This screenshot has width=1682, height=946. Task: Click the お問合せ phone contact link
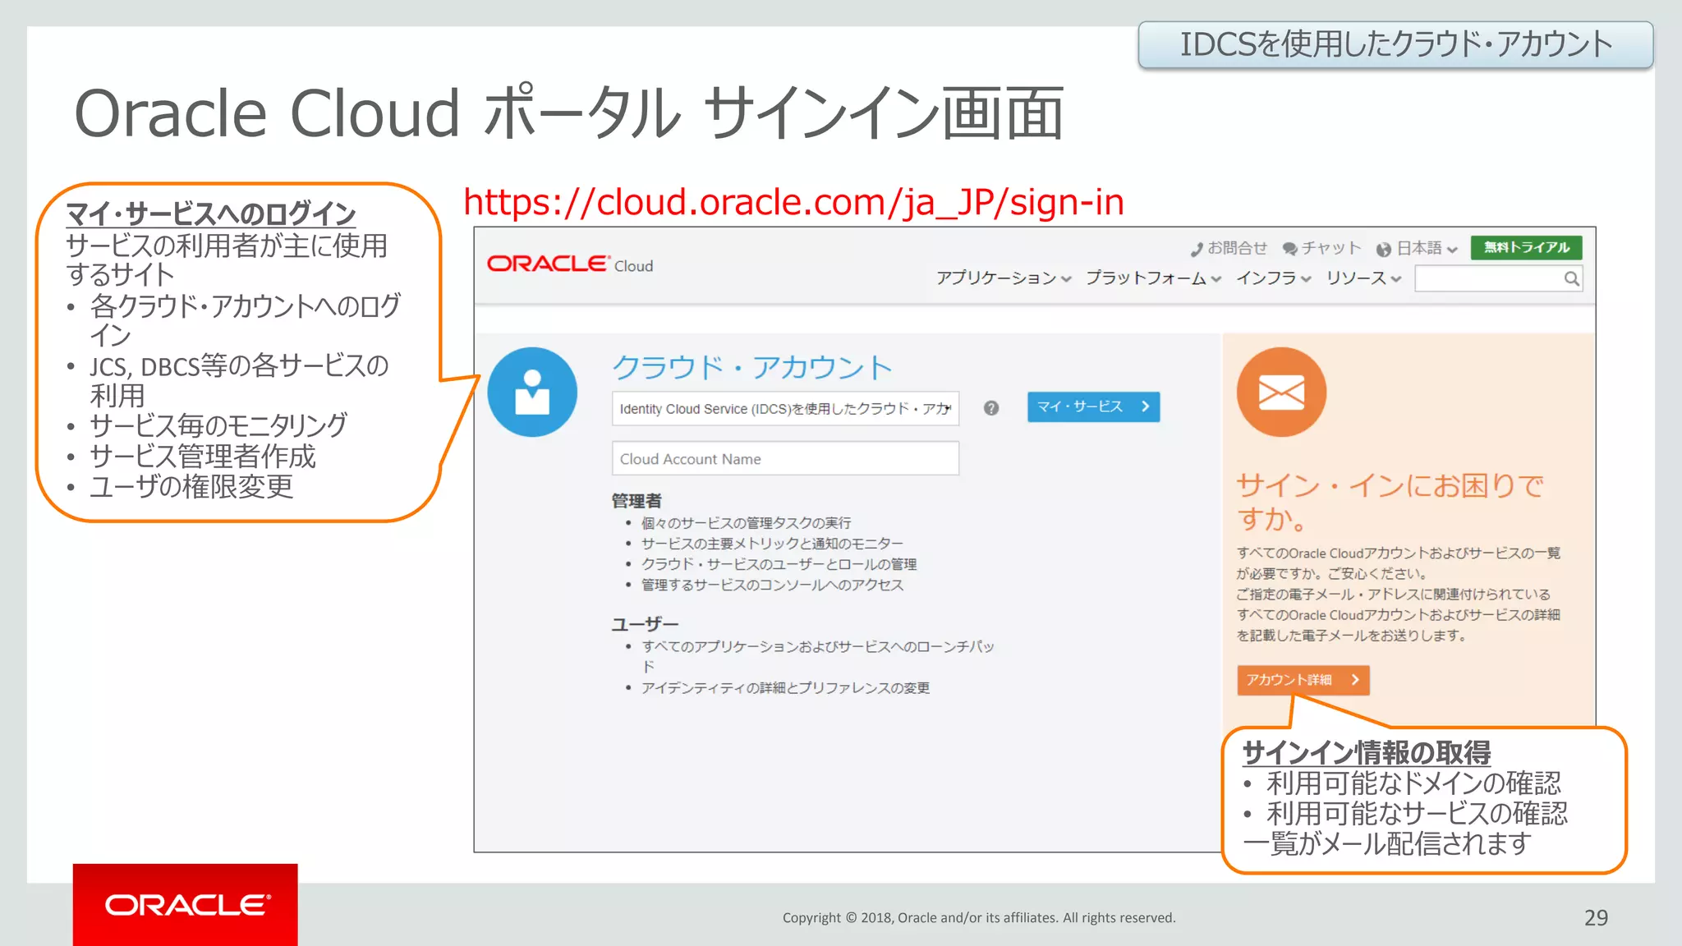1229,248
